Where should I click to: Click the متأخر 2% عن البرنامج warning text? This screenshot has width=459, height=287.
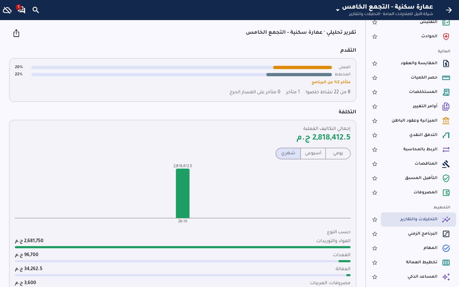pyautogui.click(x=331, y=82)
